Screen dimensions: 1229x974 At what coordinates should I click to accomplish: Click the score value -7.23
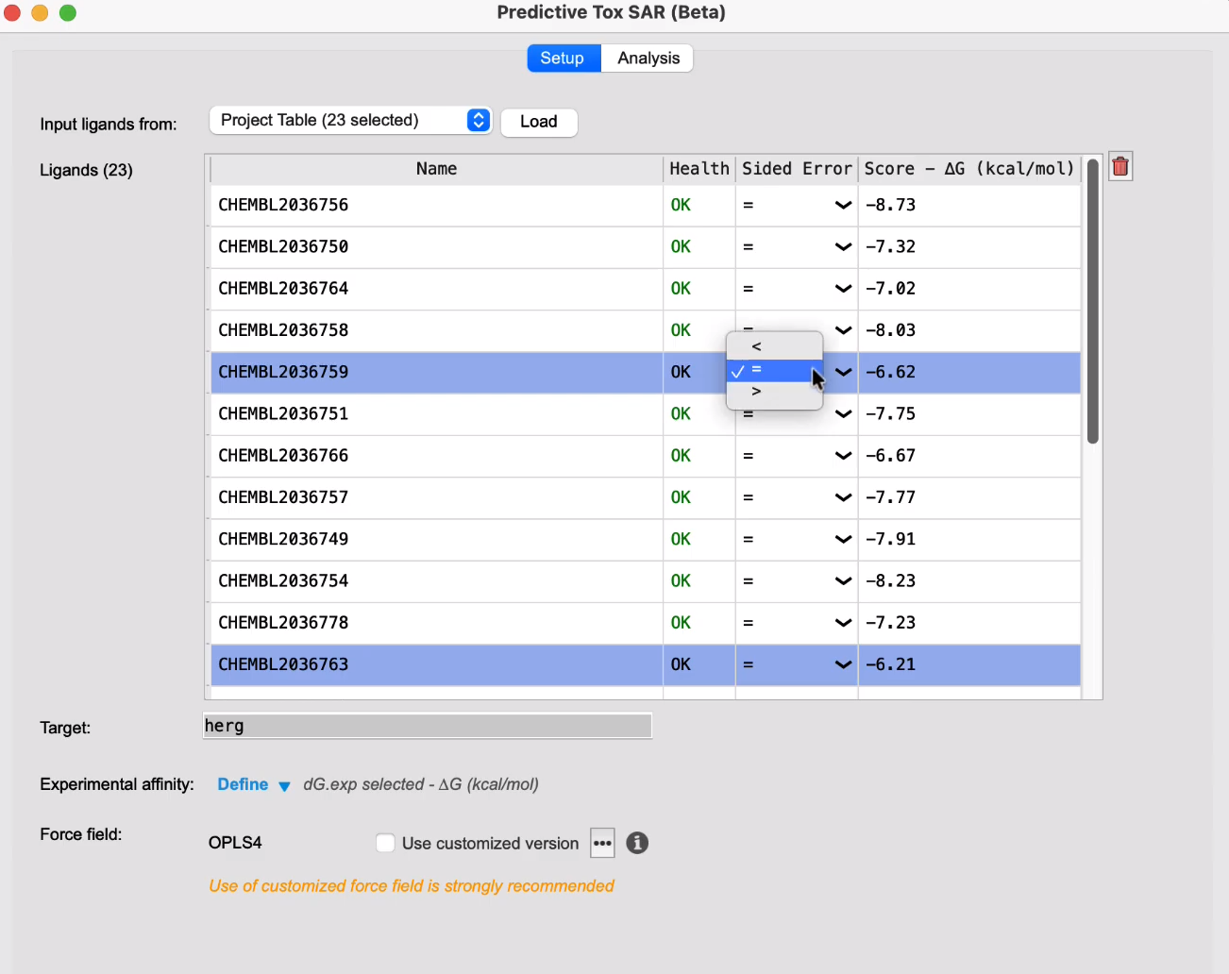pyautogui.click(x=890, y=623)
